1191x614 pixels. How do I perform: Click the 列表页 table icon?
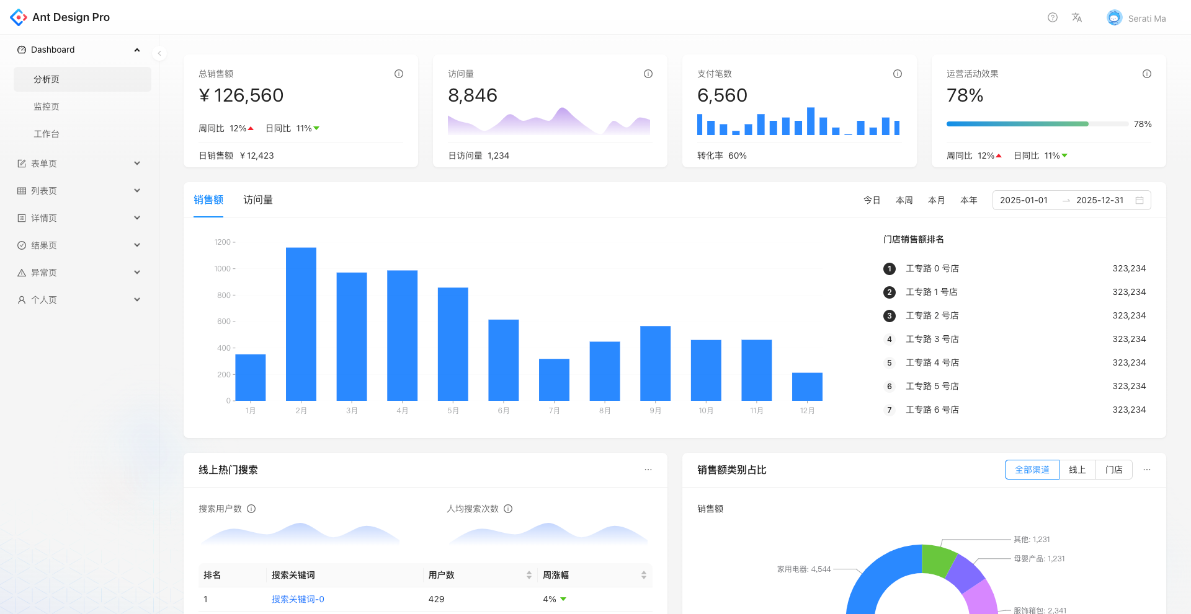coord(22,191)
